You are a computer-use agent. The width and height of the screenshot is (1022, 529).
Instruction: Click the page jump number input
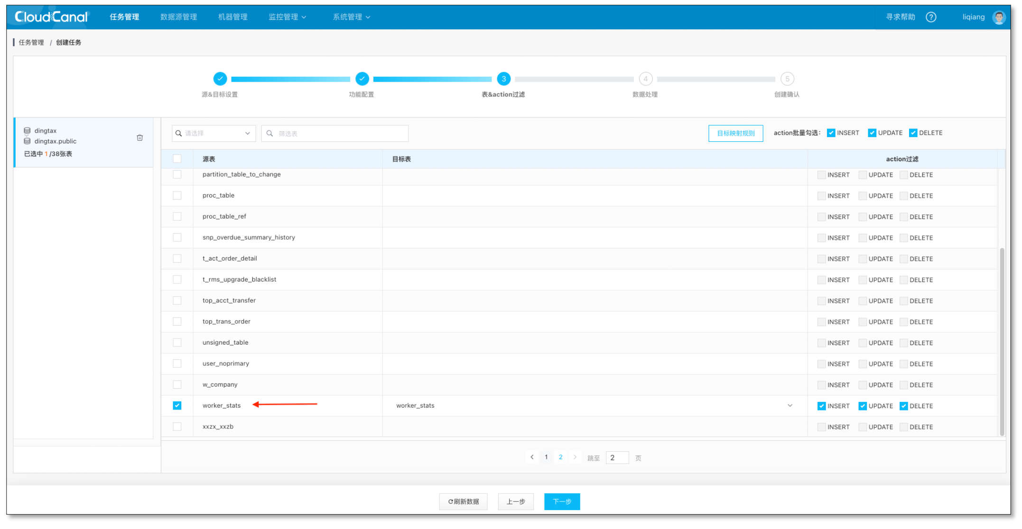(x=617, y=458)
